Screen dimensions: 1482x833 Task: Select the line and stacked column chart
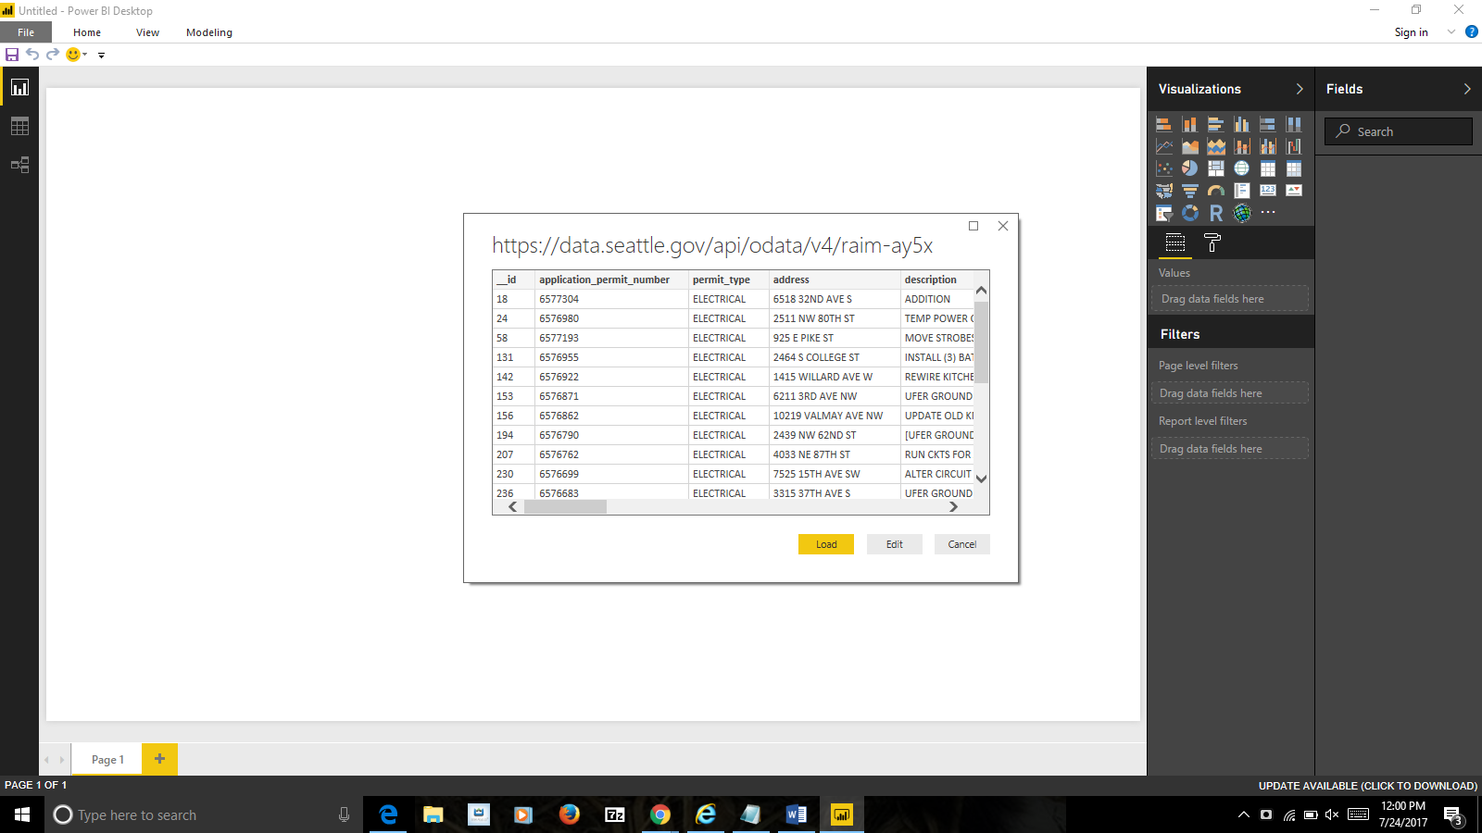[x=1242, y=146]
